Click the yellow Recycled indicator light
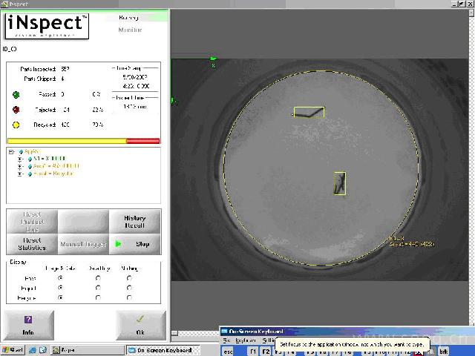Screen dimensions: 475x356 click(16, 125)
